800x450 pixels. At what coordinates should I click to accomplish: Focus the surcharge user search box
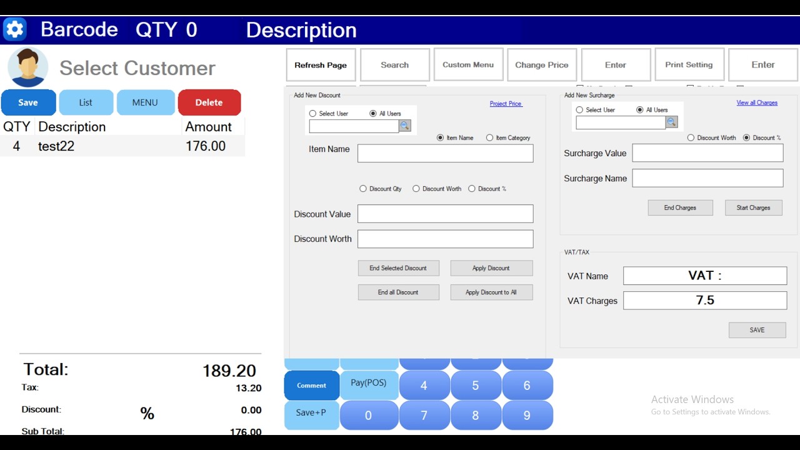click(621, 122)
